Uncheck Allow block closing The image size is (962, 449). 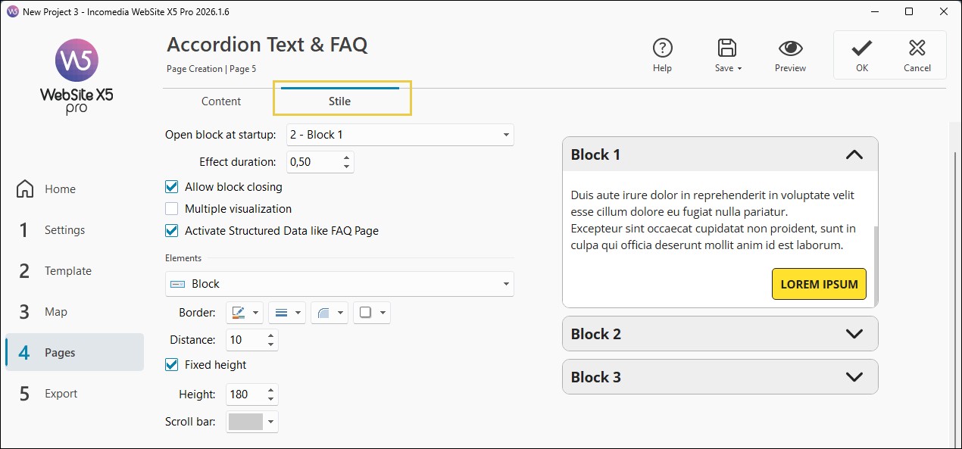(x=172, y=187)
